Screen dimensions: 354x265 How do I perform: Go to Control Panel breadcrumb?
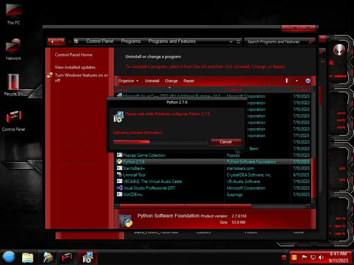tap(100, 41)
